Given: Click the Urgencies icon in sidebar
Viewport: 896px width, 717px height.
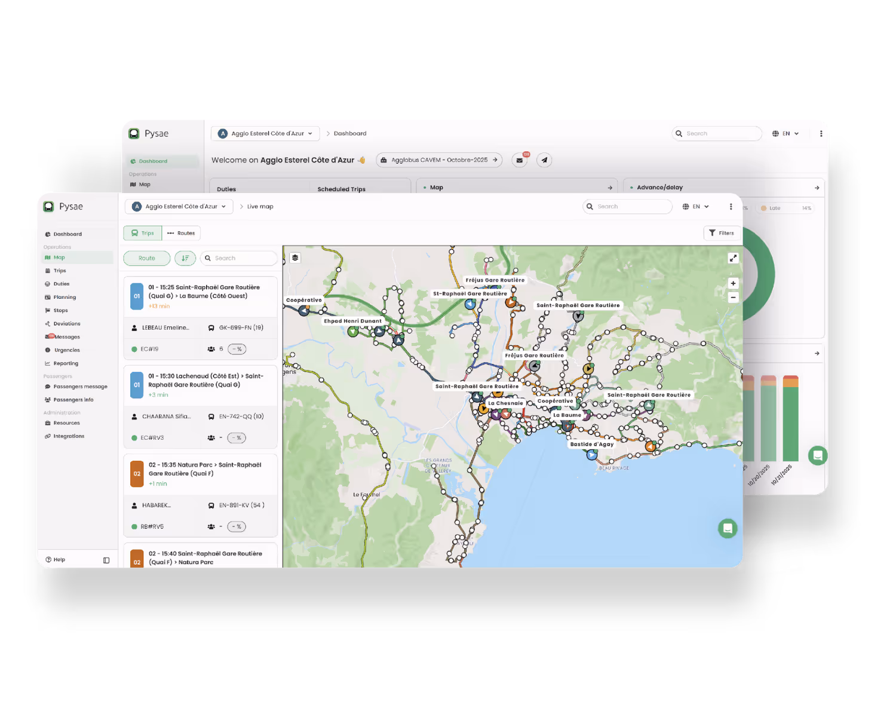Looking at the screenshot, I should click(x=48, y=350).
